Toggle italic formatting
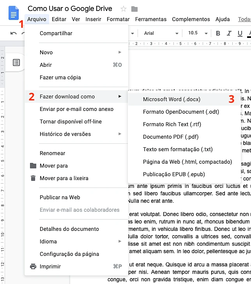The width and height of the screenshot is (251, 284). (x=229, y=33)
